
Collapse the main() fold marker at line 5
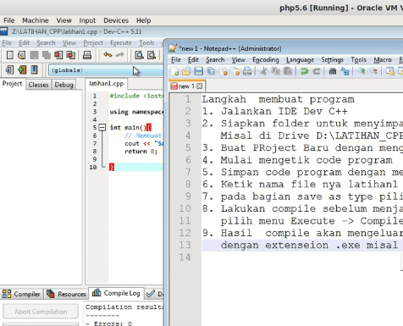click(102, 128)
